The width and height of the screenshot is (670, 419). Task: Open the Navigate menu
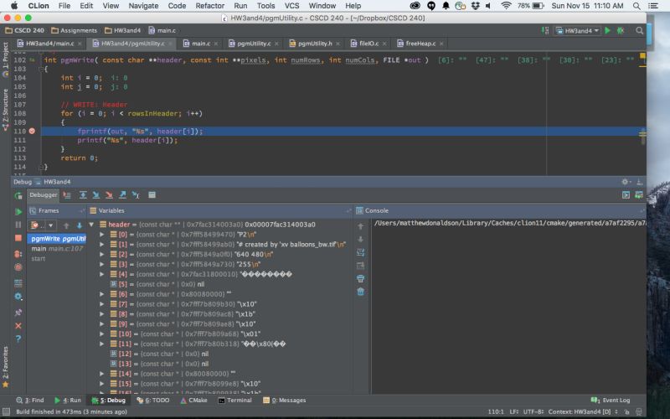[143, 6]
